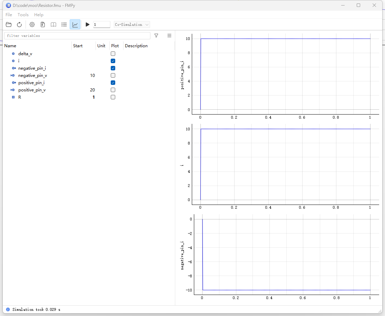The image size is (385, 316).
Task: Uncheck the plot box for i
Action: (x=113, y=61)
